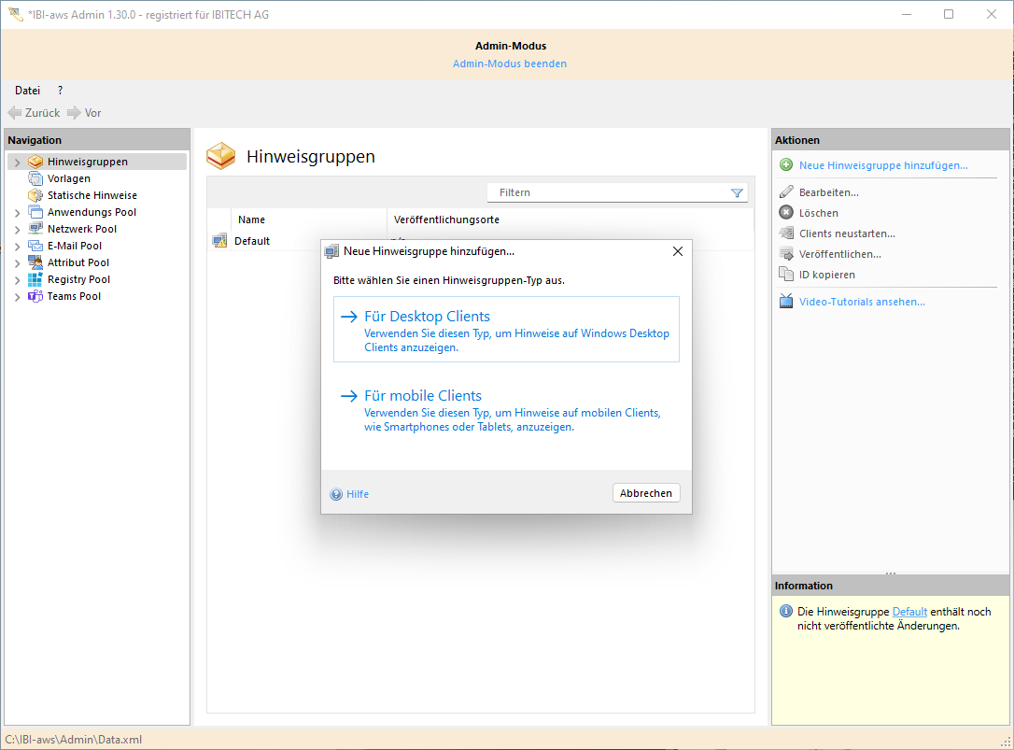This screenshot has width=1014, height=750.
Task: Expand the Netzwerk Pool tree node
Action: tap(17, 230)
